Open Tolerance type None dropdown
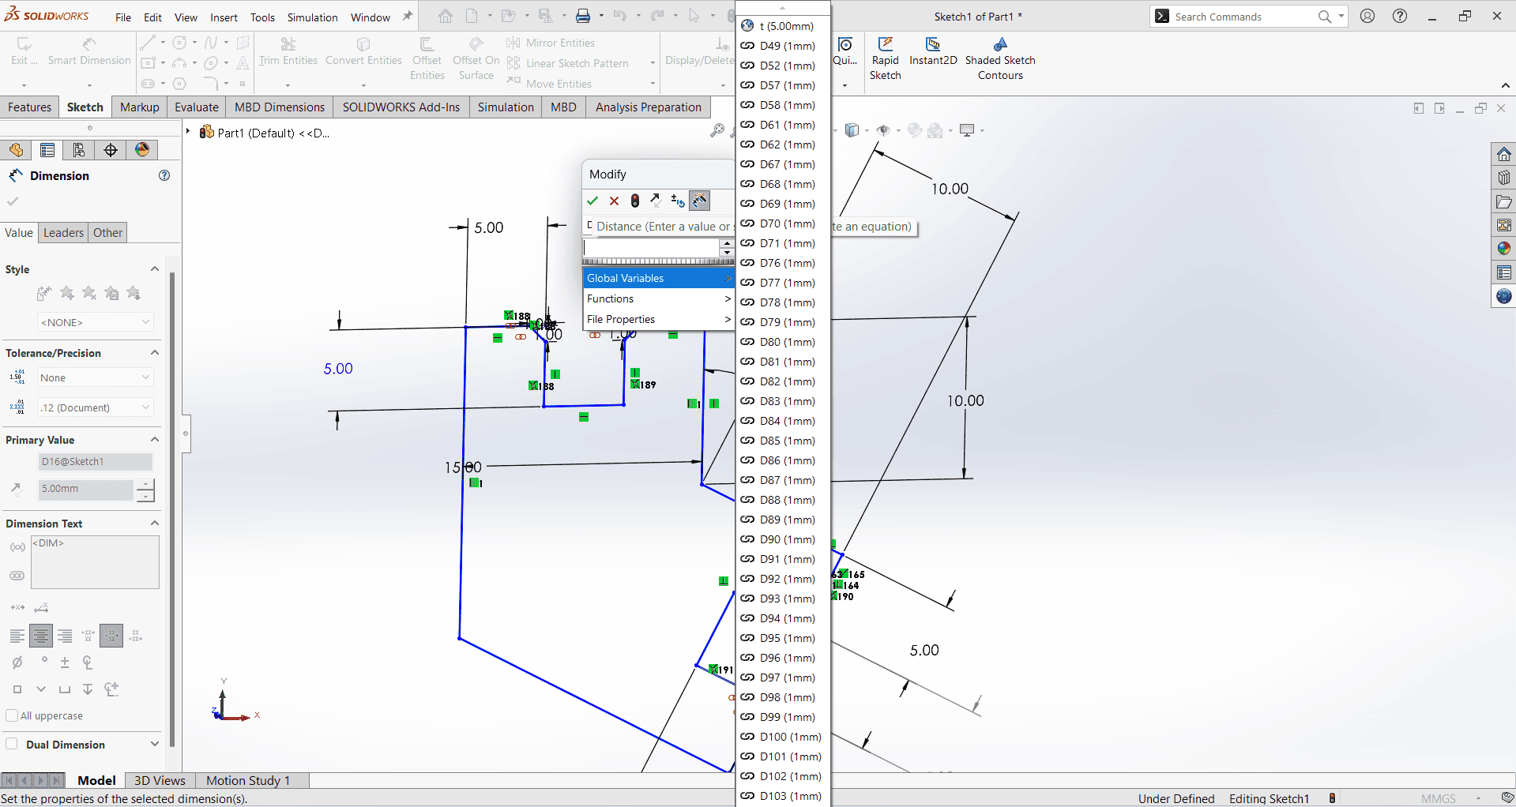1516x807 pixels. [95, 377]
